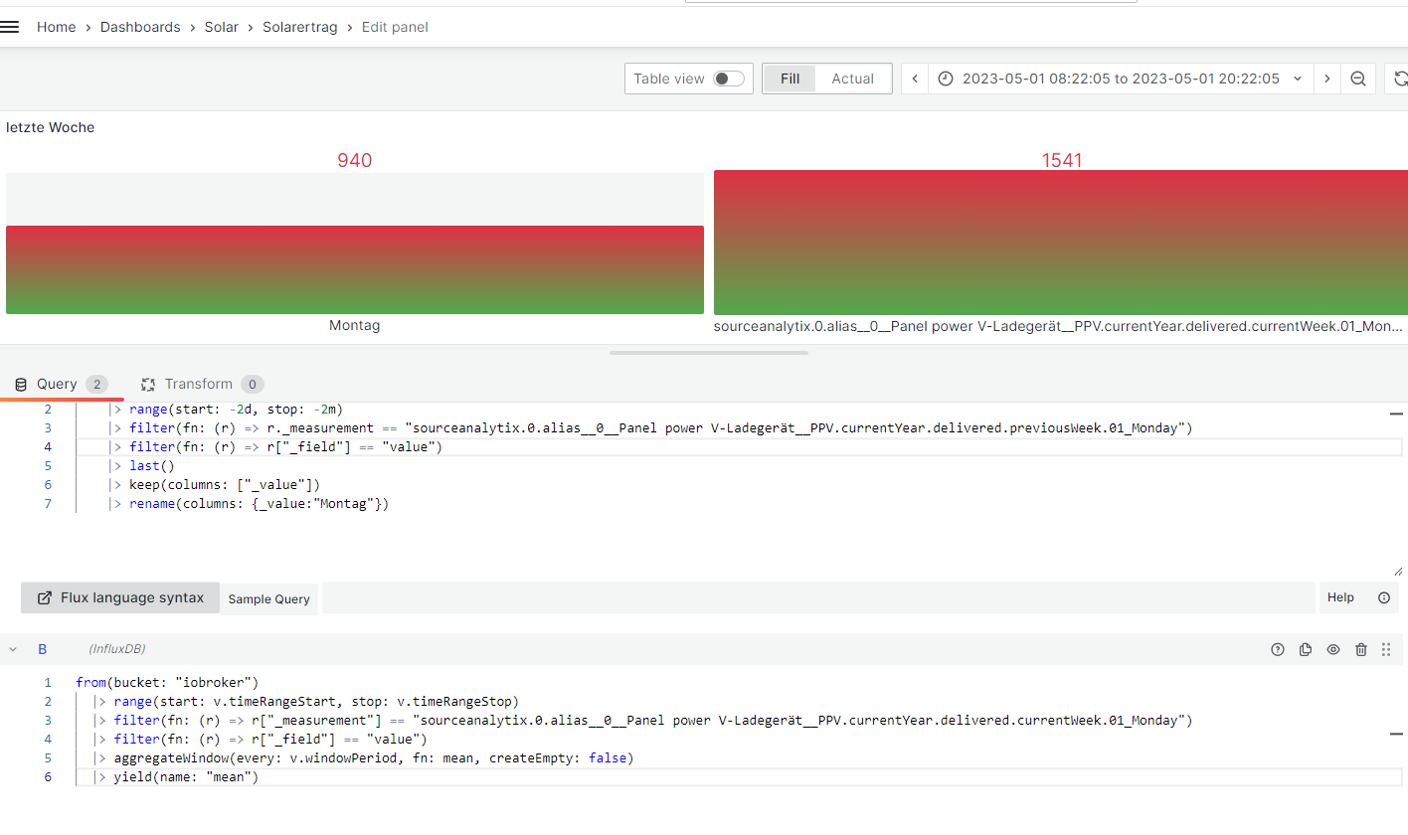
Task: Toggle visibility of query B
Action: tap(1333, 649)
